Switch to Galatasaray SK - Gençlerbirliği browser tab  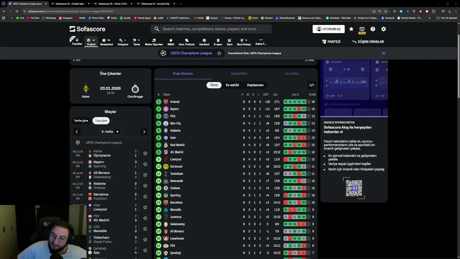pos(156,4)
